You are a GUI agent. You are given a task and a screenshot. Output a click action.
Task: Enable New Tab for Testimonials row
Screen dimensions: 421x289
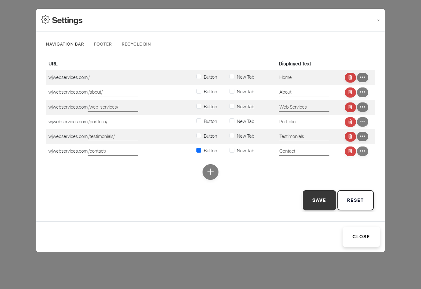click(x=232, y=136)
